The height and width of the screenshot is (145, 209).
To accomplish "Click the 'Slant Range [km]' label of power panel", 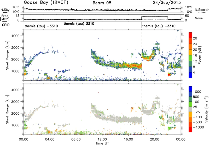I will (x=7, y=55).
